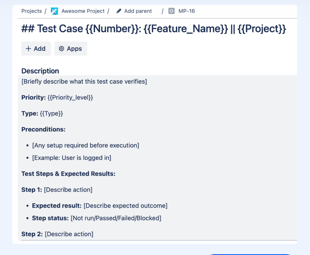310x255 pixels.
Task: Click the 'User is logged in' bullet
Action: point(72,158)
